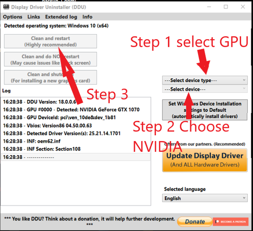This screenshot has height=231, width=253.
Task: Click the orange Update Display Driver button
Action: click(205, 159)
